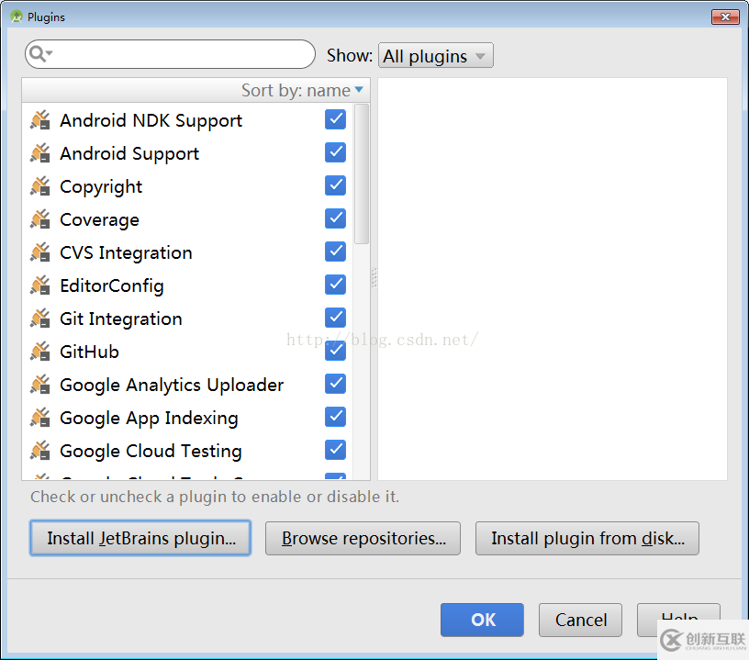The image size is (749, 660).
Task: Open the Sort by name dropdown
Action: (302, 90)
